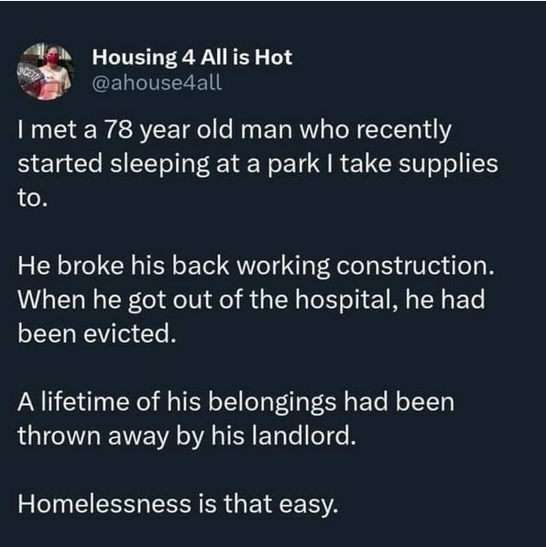This screenshot has height=547, width=546.
Task: Open the Housing 4 All profile avatar
Action: tap(45, 71)
